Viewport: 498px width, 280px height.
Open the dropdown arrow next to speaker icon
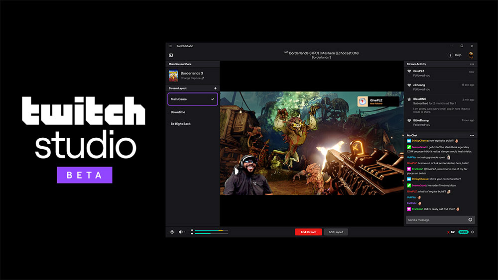(185, 232)
